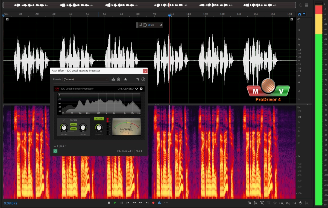Click the plugin link icon next to UNLICENSED
This screenshot has width=328, height=208.
pos(136,89)
